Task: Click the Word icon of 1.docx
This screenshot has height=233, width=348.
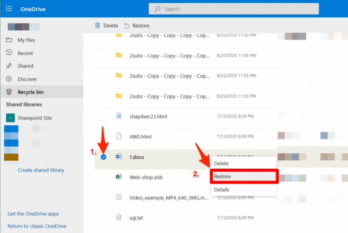Action: (119, 157)
